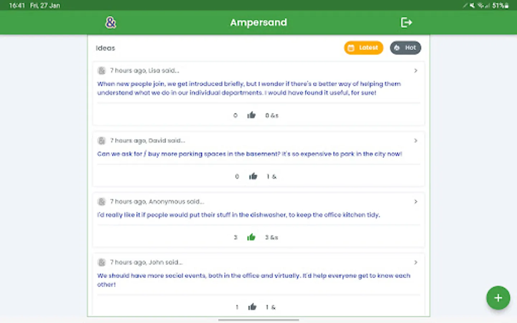Click the social events idea text
The width and height of the screenshot is (517, 323).
253,280
